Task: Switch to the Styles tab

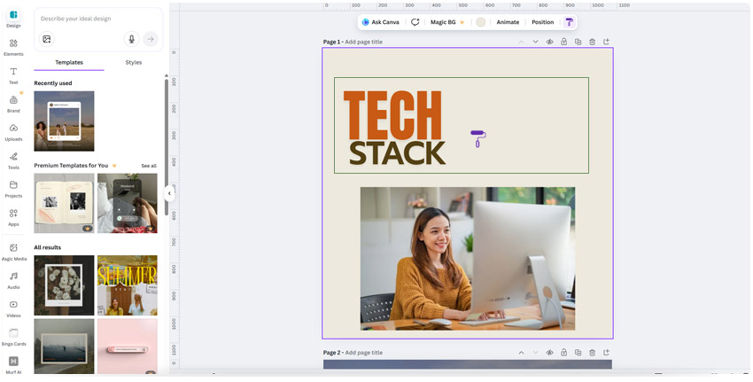Action: pyautogui.click(x=134, y=62)
